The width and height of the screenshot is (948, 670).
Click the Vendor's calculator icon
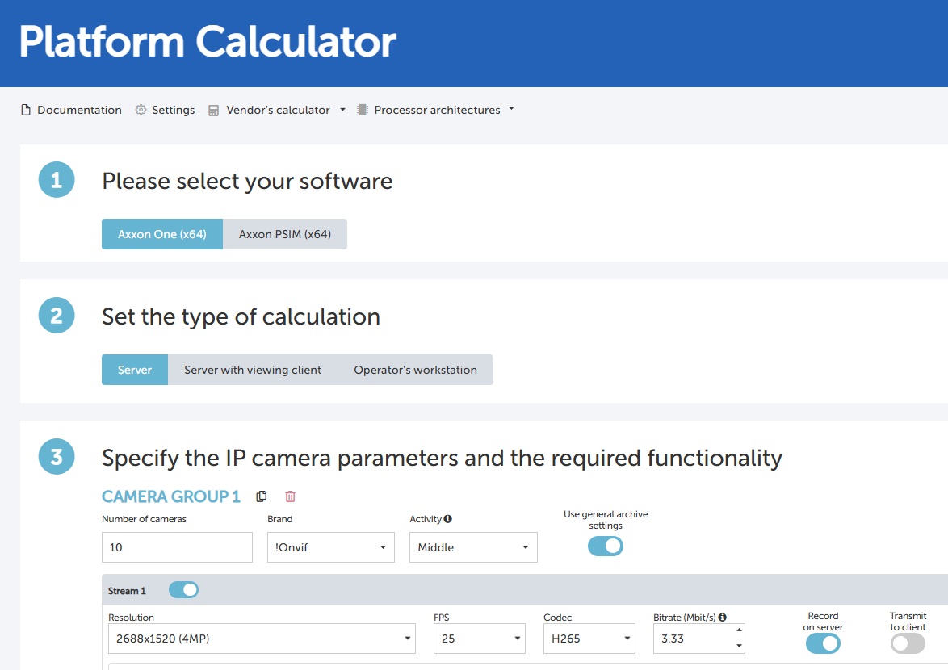point(213,110)
